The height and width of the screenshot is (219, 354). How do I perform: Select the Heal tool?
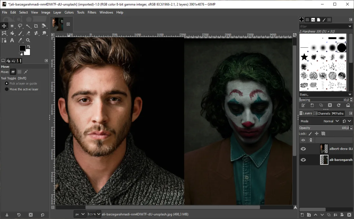[x=36, y=33]
